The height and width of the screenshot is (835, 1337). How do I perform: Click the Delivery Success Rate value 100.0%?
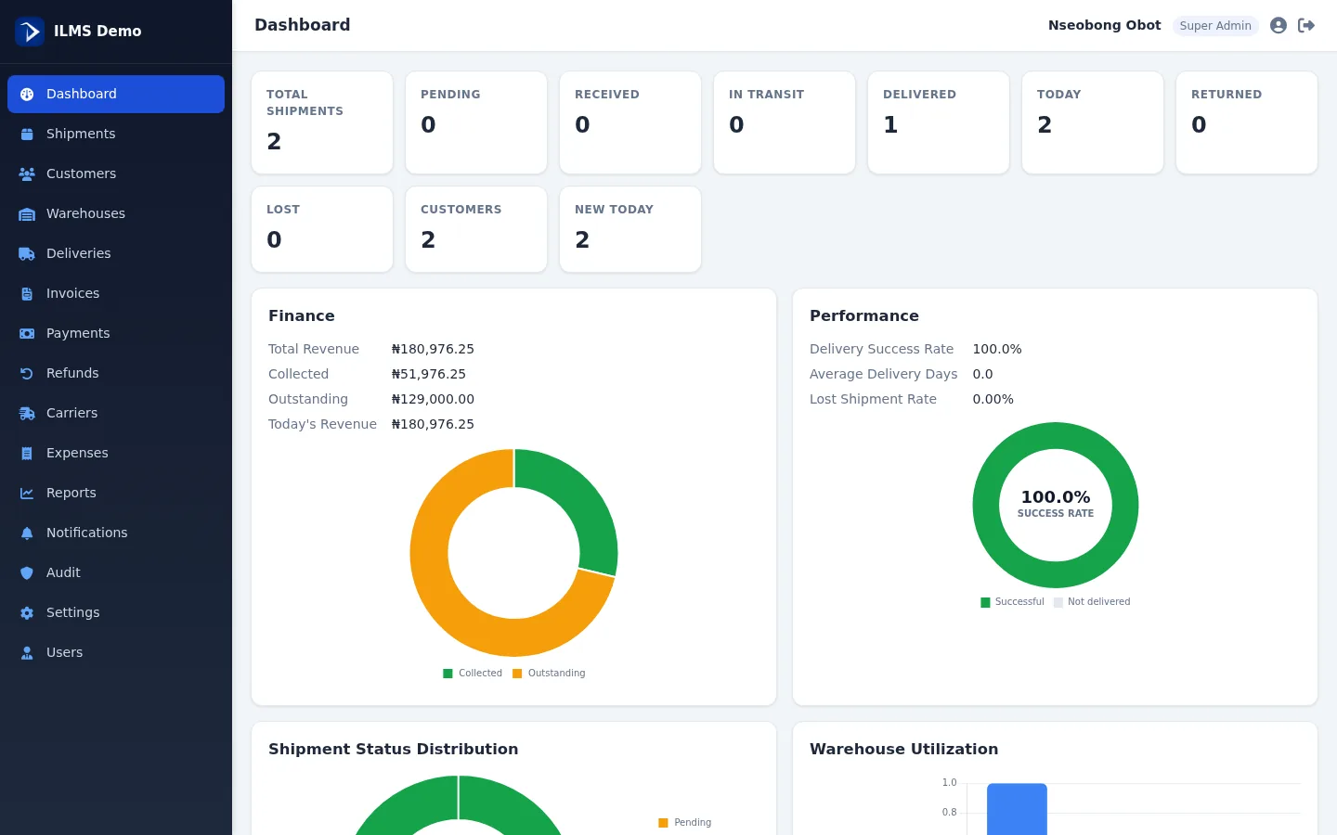(x=997, y=349)
